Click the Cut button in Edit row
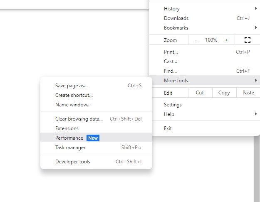Viewport: 260px width, 202px height. pyautogui.click(x=200, y=93)
